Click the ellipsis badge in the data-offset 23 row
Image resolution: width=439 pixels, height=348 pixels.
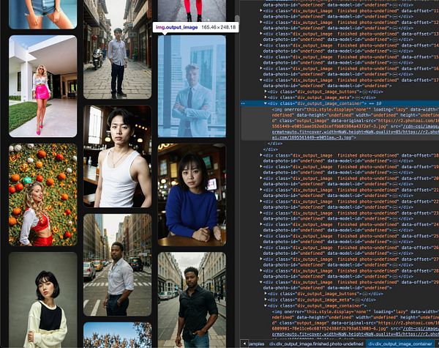coord(395,218)
